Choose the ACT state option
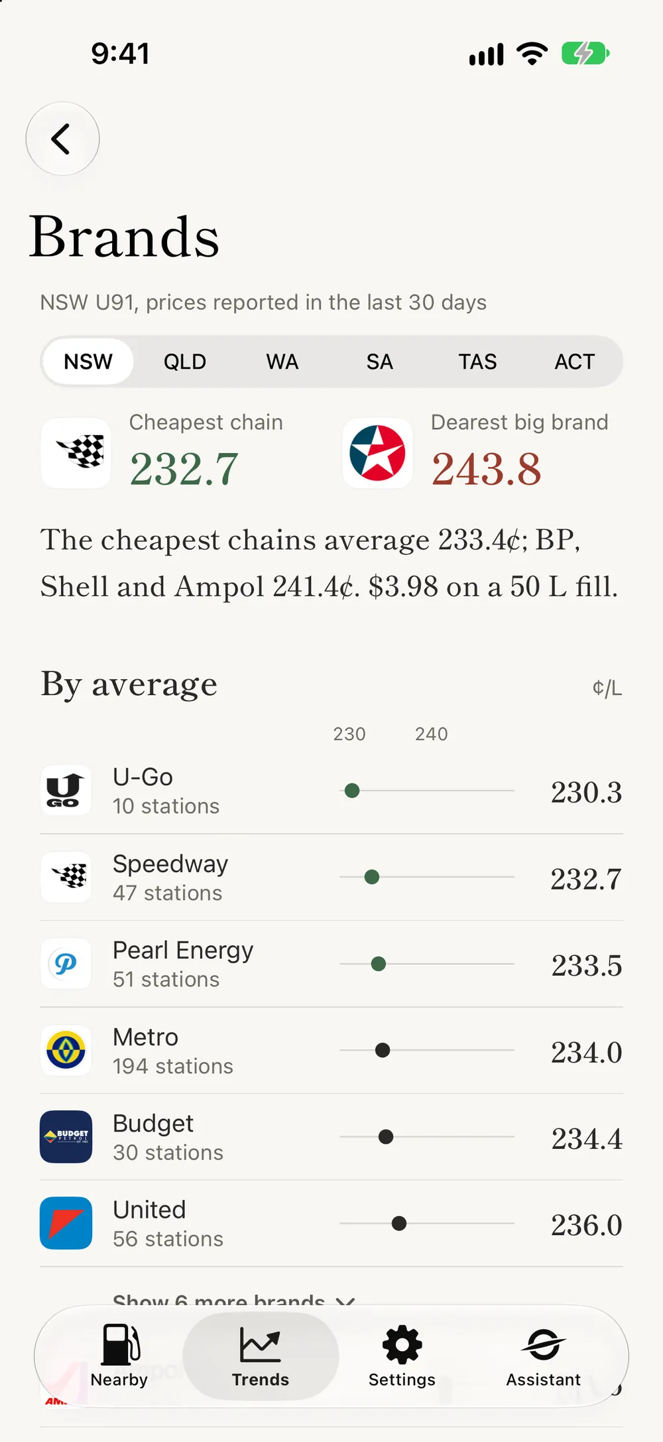The width and height of the screenshot is (663, 1442). coord(575,361)
